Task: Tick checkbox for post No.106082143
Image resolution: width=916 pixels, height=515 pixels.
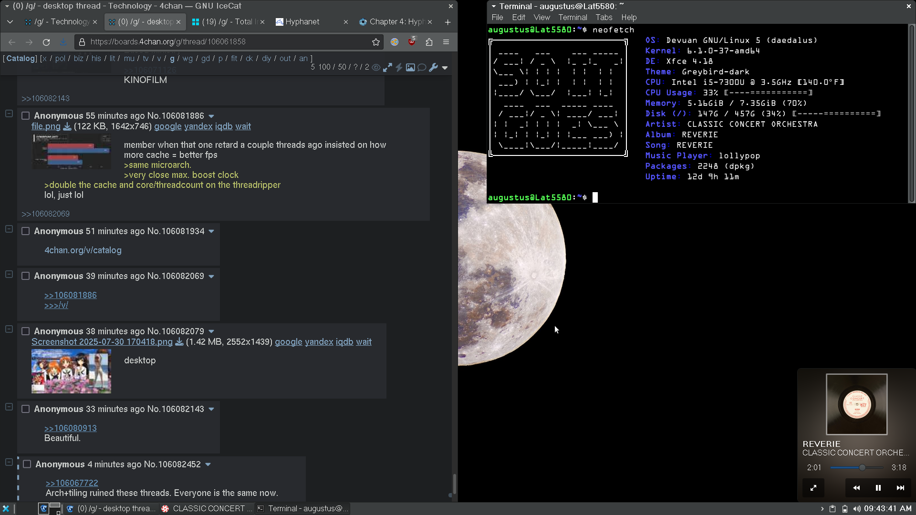Action: pos(26,409)
